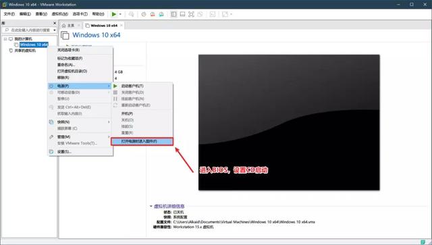This screenshot has width=432, height=245.
Task: Click the stretch guest display toolbar icon
Action: click(225, 14)
